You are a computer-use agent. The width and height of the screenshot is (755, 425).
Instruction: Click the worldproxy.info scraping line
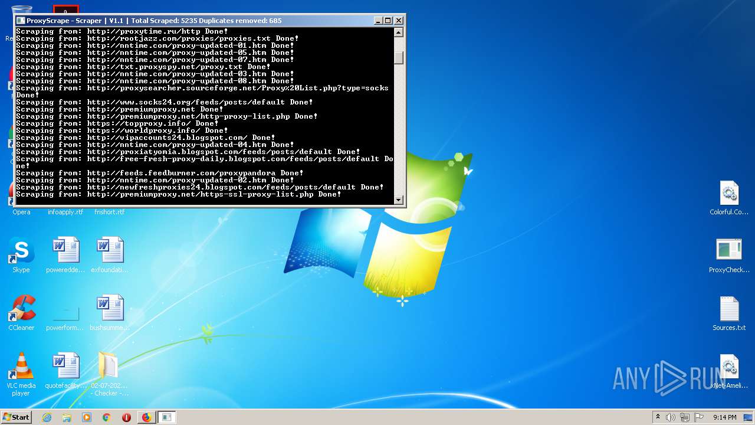122,130
